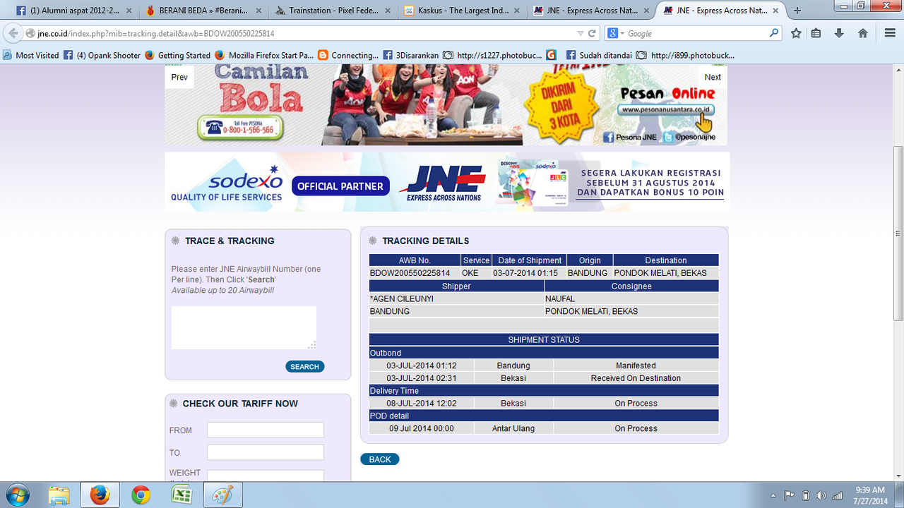Viewport: 904px width, 508px height.
Task: Open the bookmarks list icon in the toolbar
Action: pyautogui.click(x=816, y=33)
